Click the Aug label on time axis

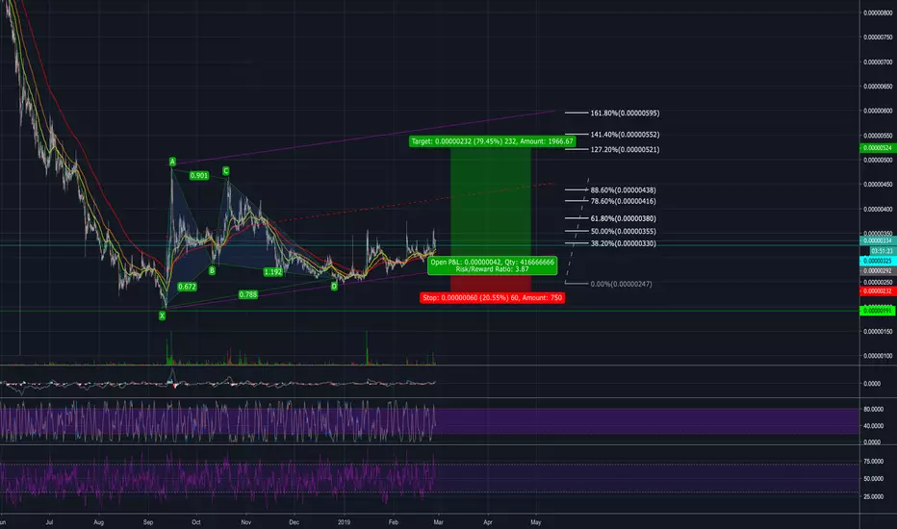[98, 522]
